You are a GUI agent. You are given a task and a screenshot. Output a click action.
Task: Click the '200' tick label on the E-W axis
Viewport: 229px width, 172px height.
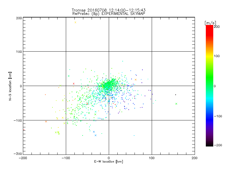click(195, 158)
